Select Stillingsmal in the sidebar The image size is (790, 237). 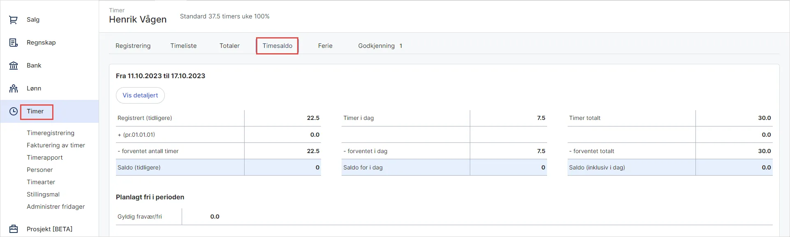tap(43, 194)
